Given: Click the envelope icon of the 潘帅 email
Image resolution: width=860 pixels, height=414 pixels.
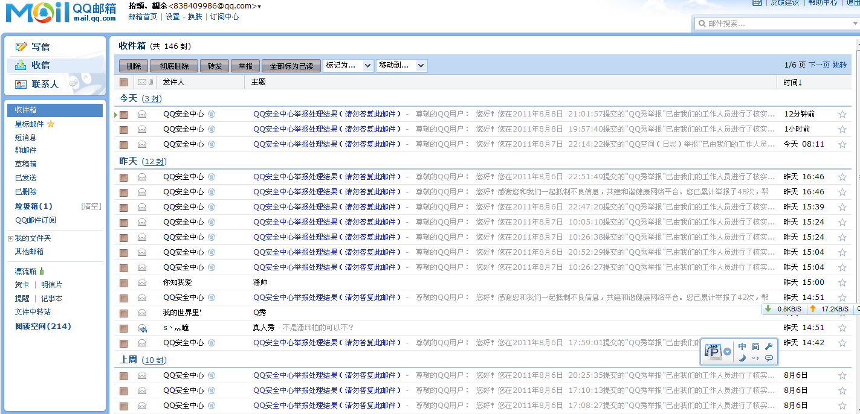Looking at the screenshot, I should coord(142,282).
